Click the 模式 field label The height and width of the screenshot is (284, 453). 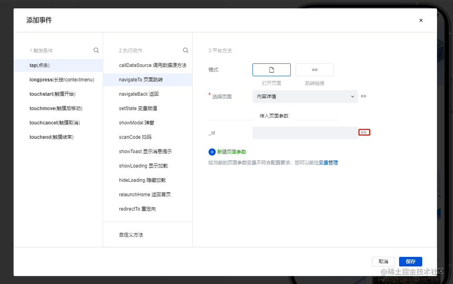213,70
